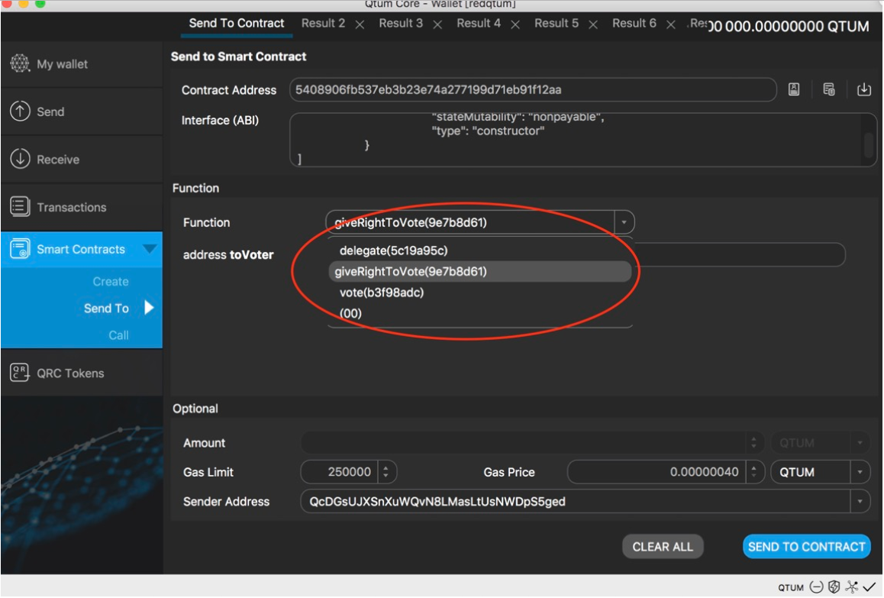Open the Transactions page label
The width and height of the screenshot is (884, 598).
tap(72, 208)
